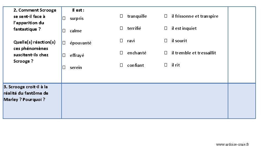Click the 'Il est :' heading
The image size is (265, 149).
[x=78, y=10]
